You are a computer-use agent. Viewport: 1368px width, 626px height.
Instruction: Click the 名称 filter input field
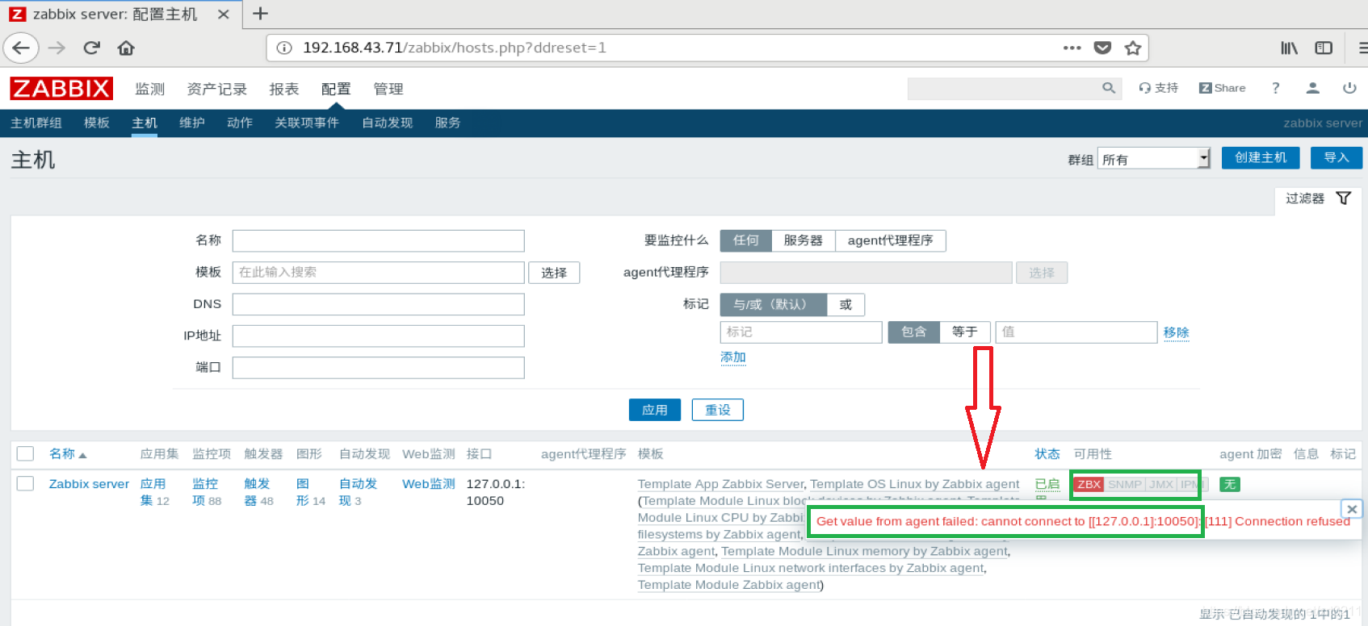[x=378, y=240]
